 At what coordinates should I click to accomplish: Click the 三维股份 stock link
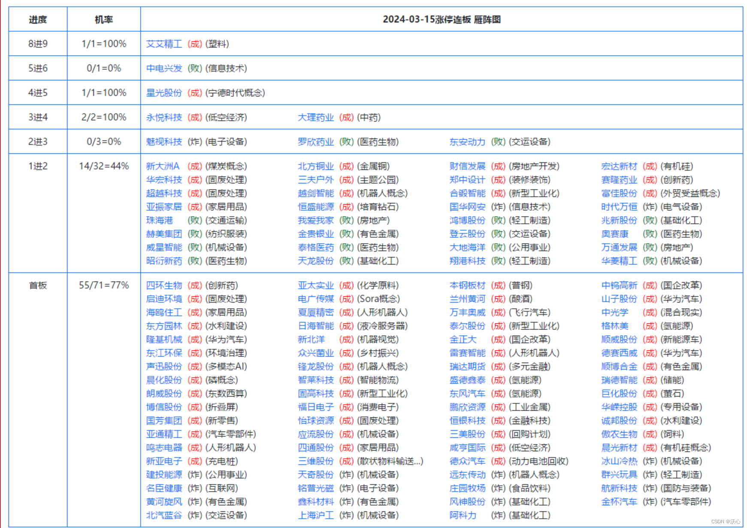[316, 461]
